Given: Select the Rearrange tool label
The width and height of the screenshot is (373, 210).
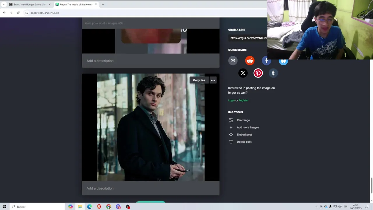Looking at the screenshot, I should click(x=243, y=120).
